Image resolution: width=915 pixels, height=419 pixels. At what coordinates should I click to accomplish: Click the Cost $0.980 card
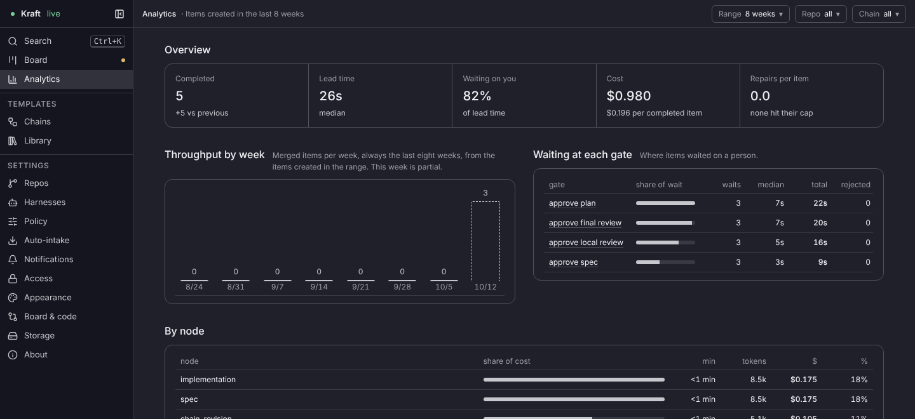coord(668,96)
